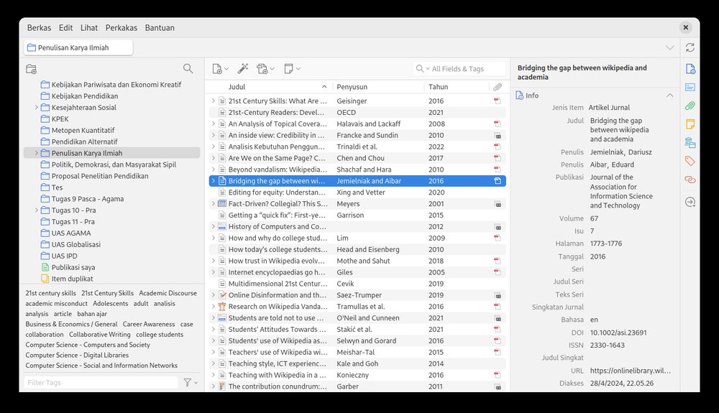
Task: Click Add Item by Identifier wand
Action: 242,69
